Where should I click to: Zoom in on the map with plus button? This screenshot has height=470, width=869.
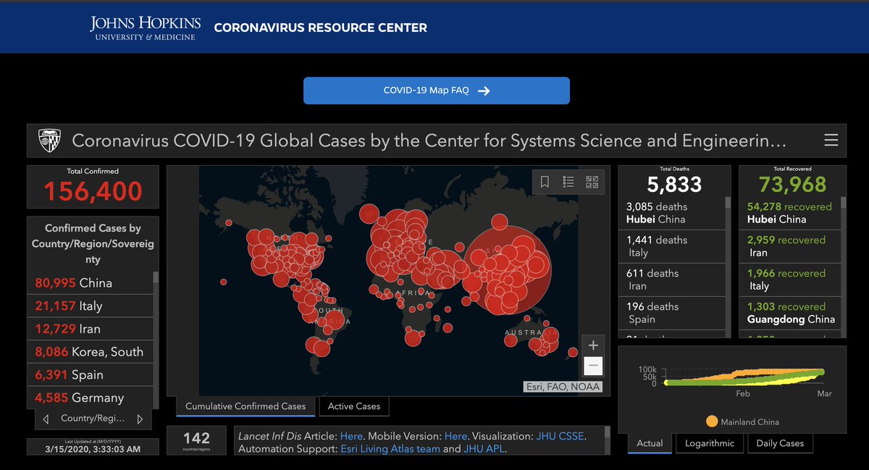(593, 345)
